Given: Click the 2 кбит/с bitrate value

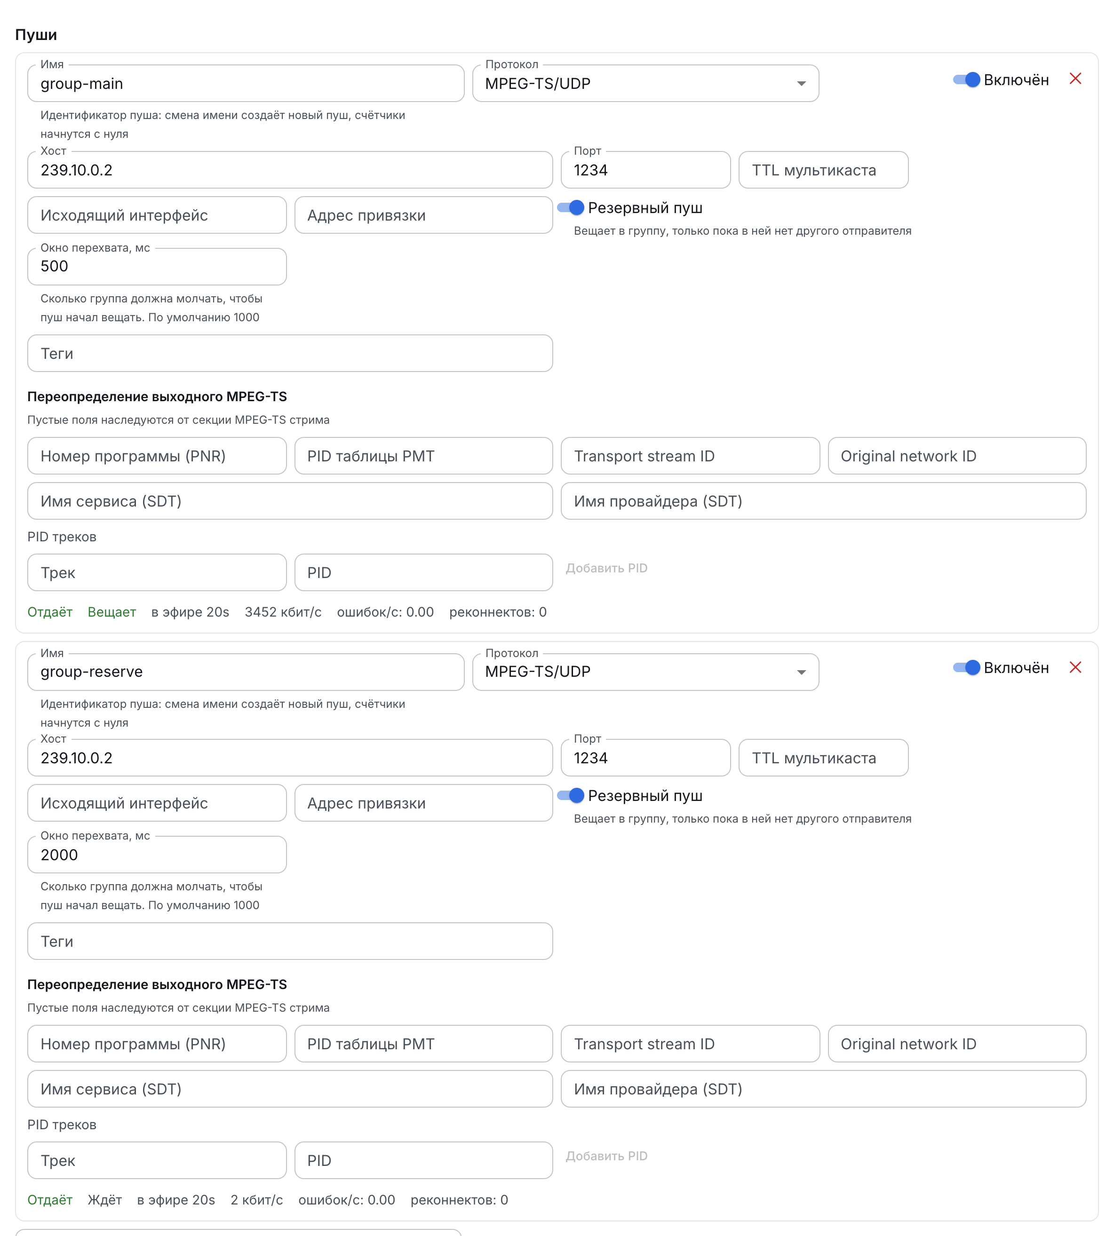Looking at the screenshot, I should (256, 1200).
